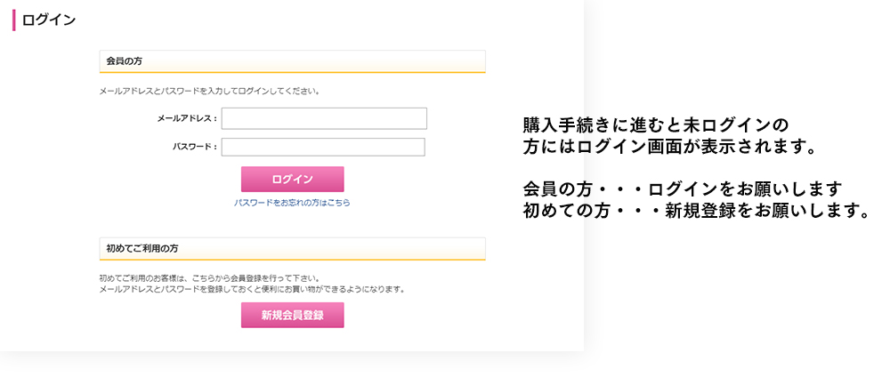The image size is (890, 377).
Task: Click the メールアドレスとパスワードを登録しておくと text line
Action: [252, 289]
